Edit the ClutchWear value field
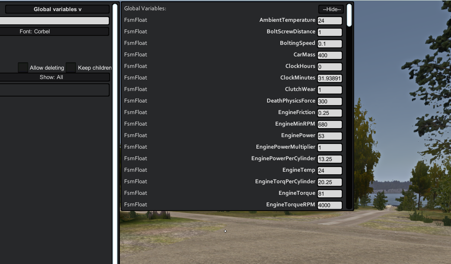 click(x=330, y=90)
